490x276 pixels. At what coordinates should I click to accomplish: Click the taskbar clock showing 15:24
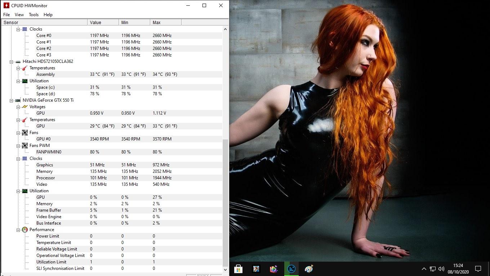tap(458, 269)
